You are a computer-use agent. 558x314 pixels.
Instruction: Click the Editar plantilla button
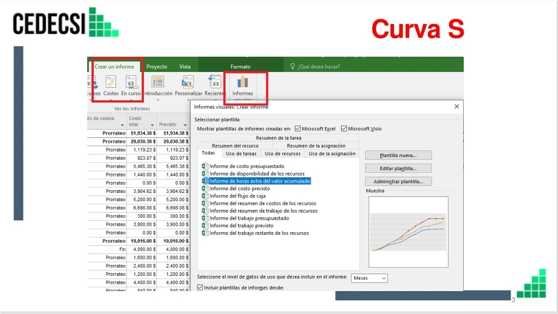[x=398, y=168]
